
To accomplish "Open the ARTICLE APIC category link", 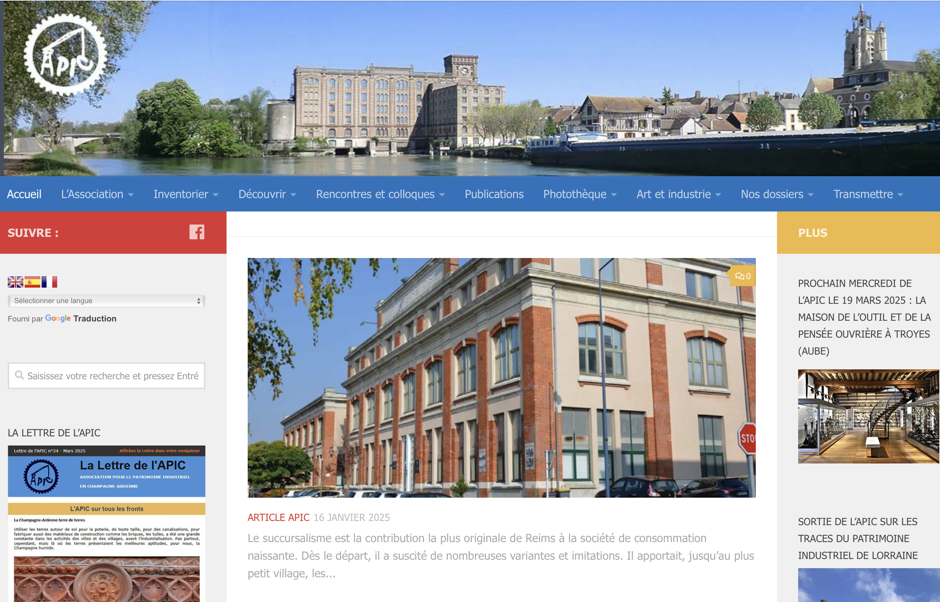I will point(278,517).
